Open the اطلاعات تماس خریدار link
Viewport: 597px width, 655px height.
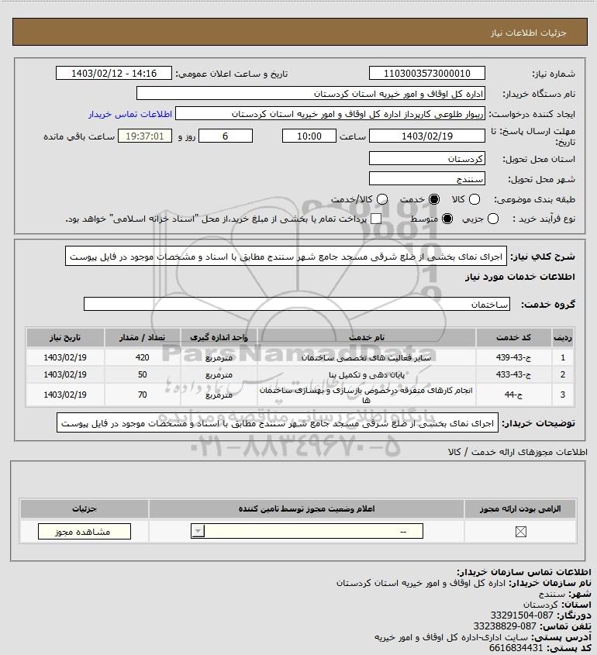(130, 114)
